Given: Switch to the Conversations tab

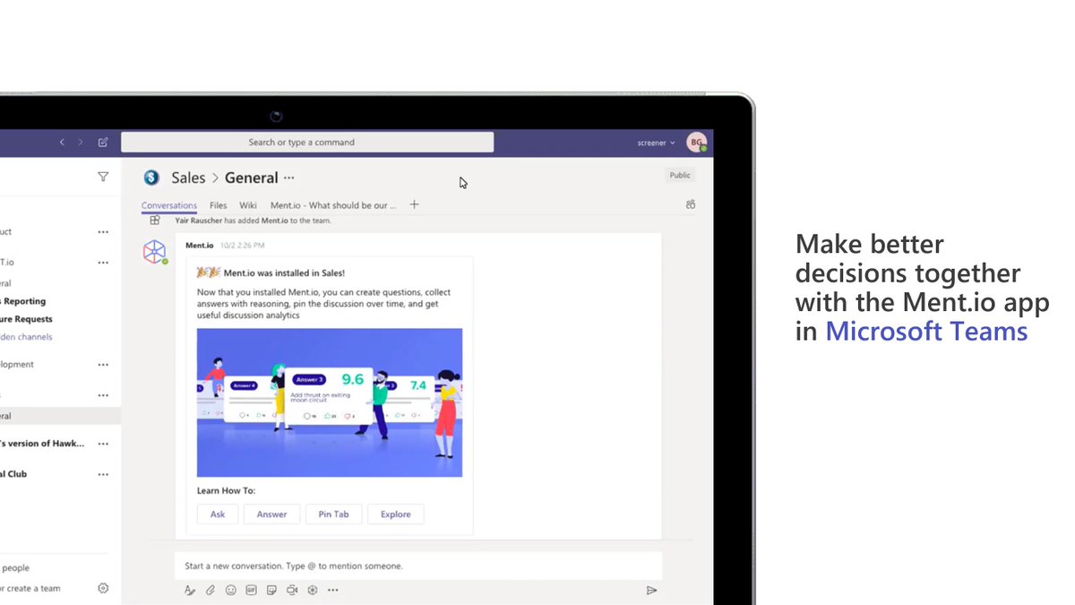Looking at the screenshot, I should pos(169,205).
